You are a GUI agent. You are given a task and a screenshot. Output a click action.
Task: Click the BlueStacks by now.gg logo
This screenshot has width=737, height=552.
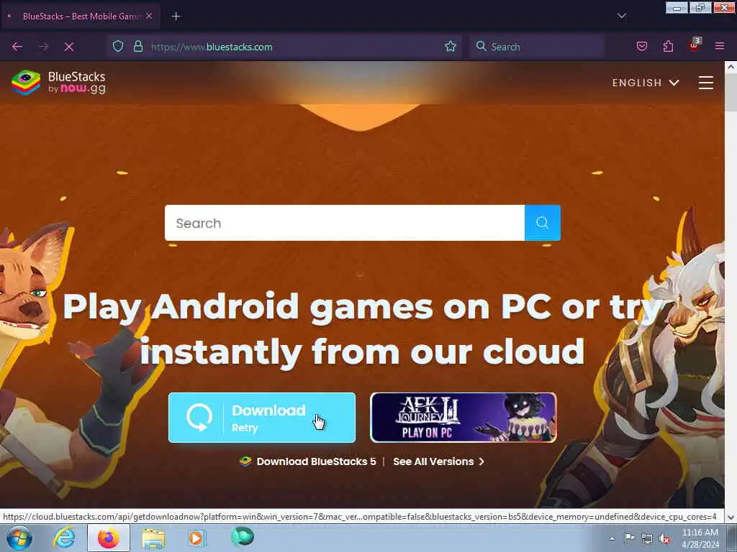pos(59,82)
